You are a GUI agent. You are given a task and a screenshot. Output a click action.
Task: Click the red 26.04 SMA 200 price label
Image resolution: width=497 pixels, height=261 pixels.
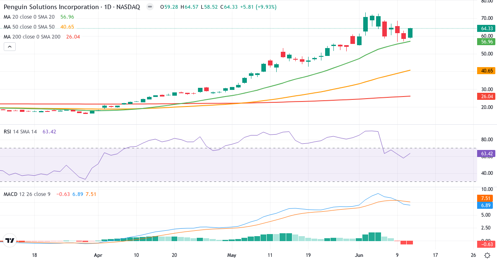click(x=487, y=97)
